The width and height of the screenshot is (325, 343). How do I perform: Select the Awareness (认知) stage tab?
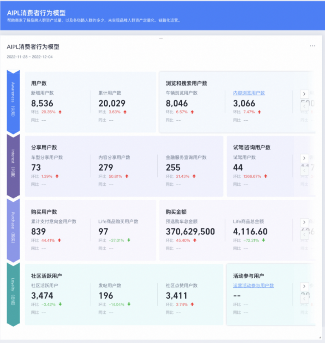[13, 102]
